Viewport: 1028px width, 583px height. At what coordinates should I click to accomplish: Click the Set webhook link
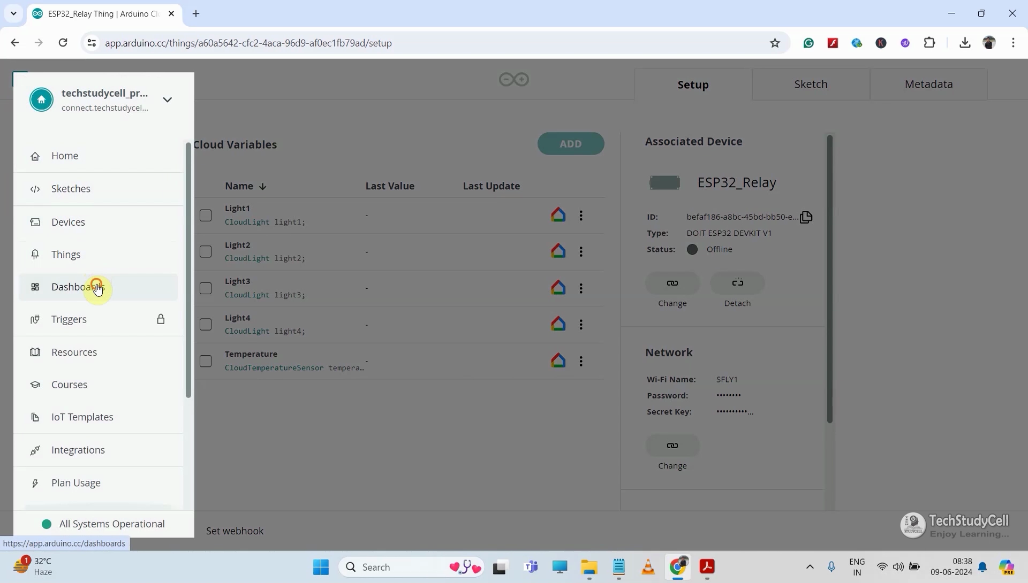[236, 530]
